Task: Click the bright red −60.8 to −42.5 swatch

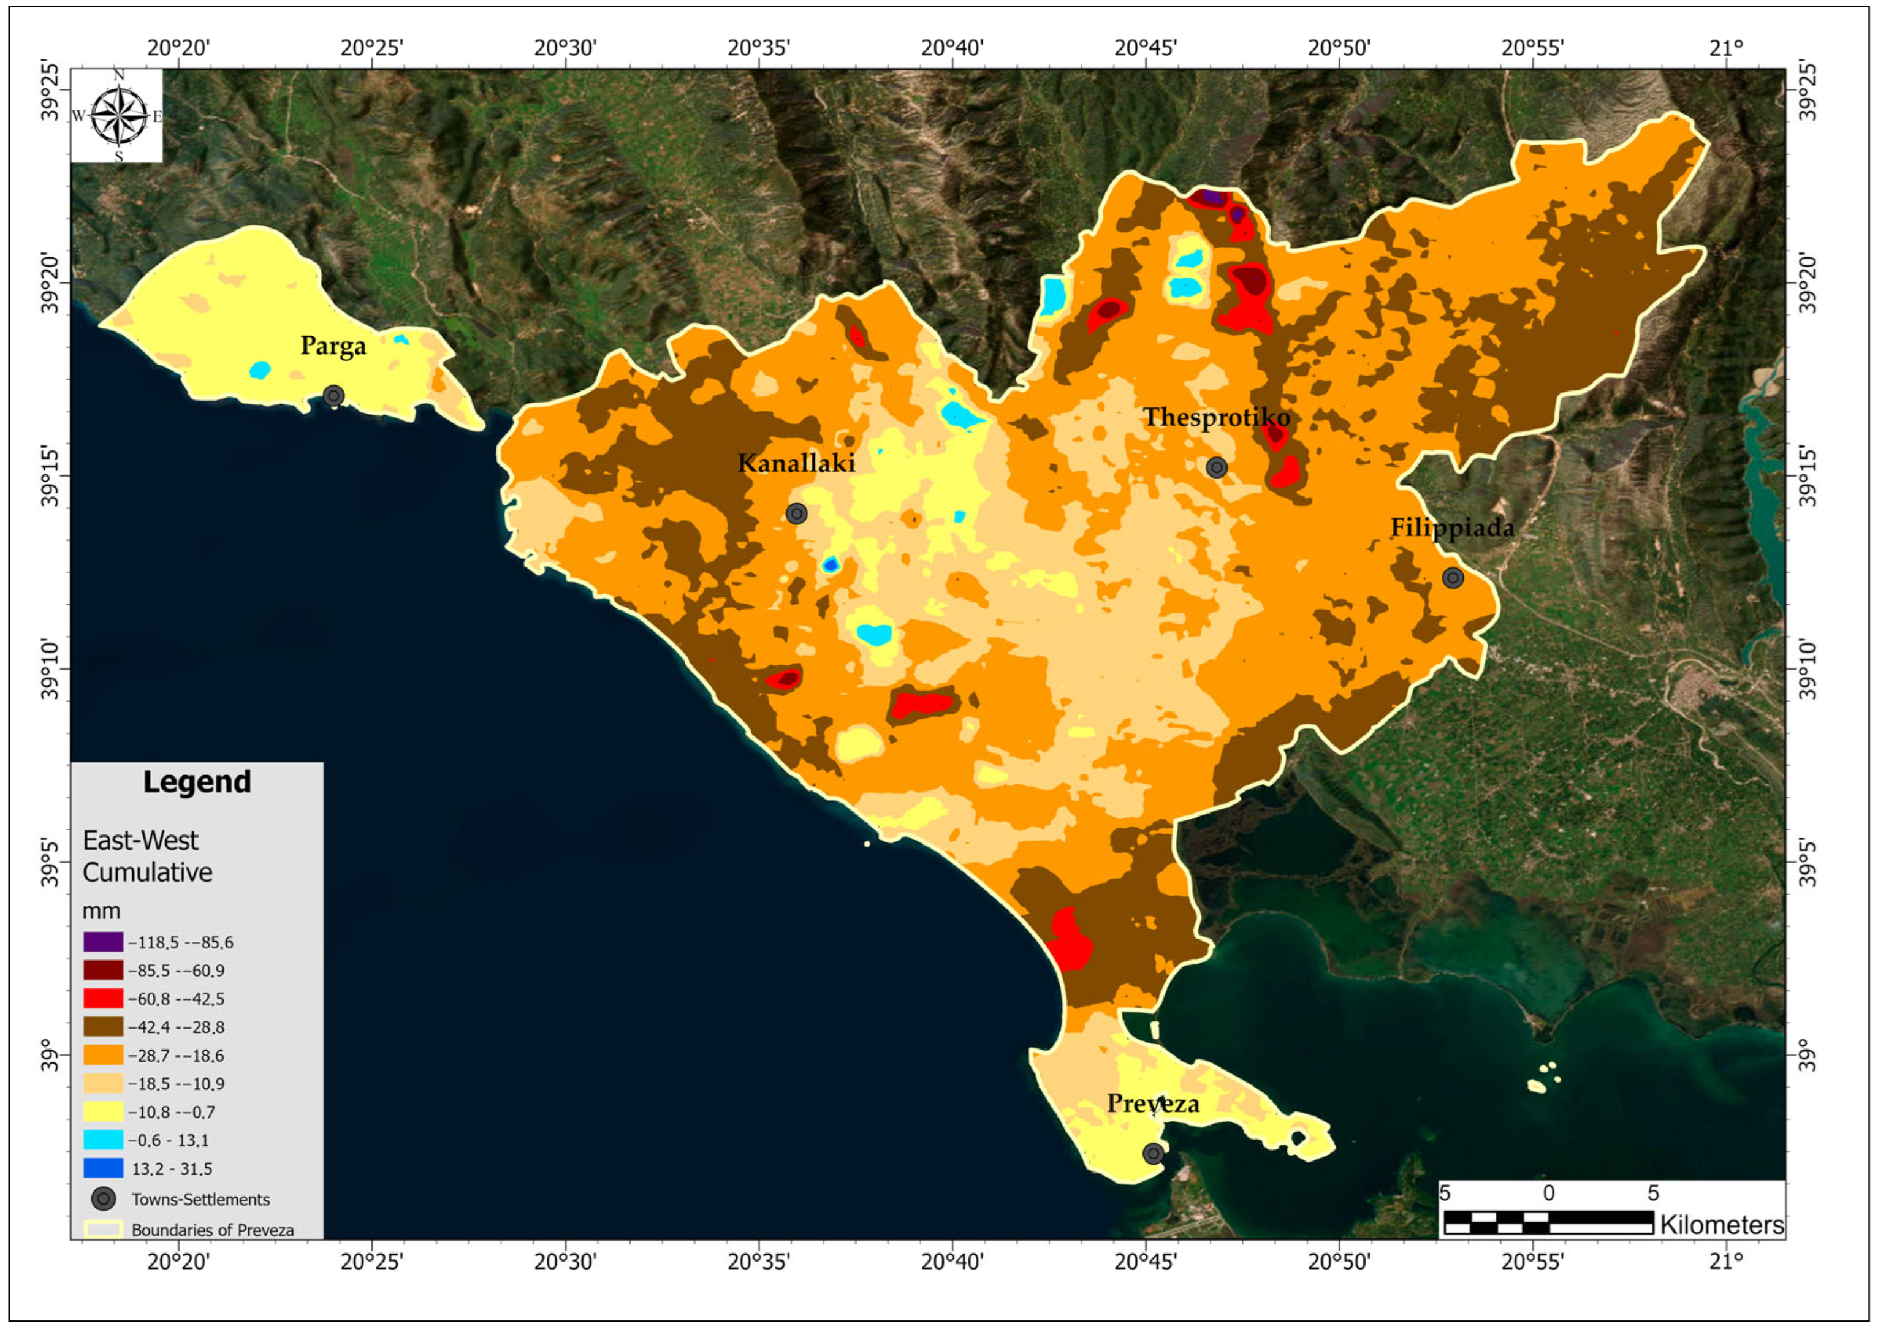Action: (104, 999)
